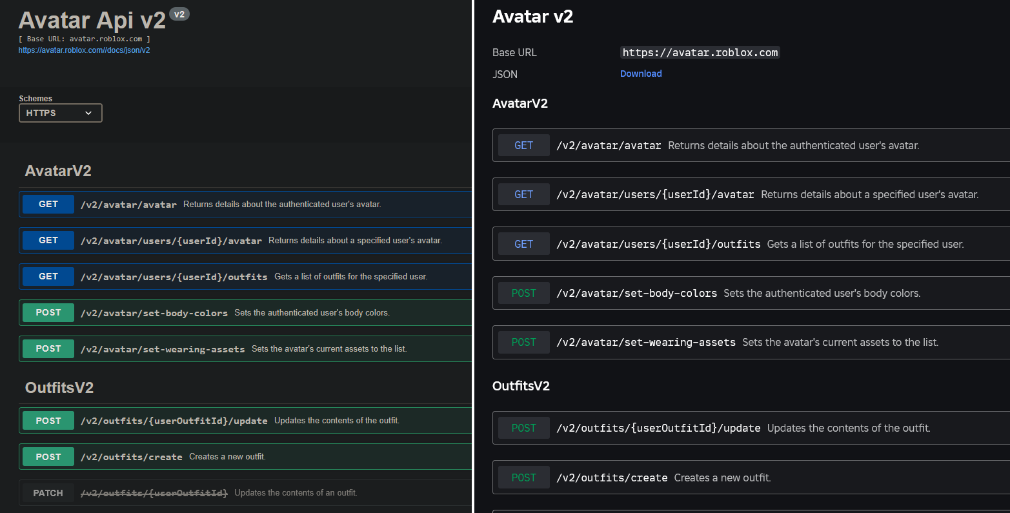Click green POST badge for set-body-colors
Viewport: 1010px width, 513px height.
click(48, 312)
